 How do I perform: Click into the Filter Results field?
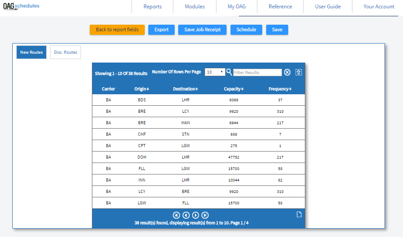[257, 72]
